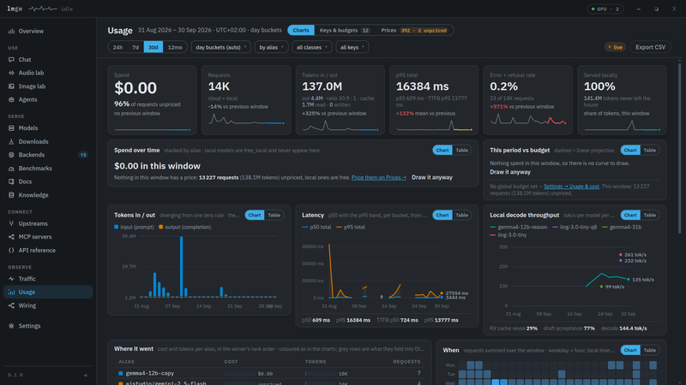The width and height of the screenshot is (686, 385).
Task: Follow the Price them on Prices link
Action: pos(379,178)
